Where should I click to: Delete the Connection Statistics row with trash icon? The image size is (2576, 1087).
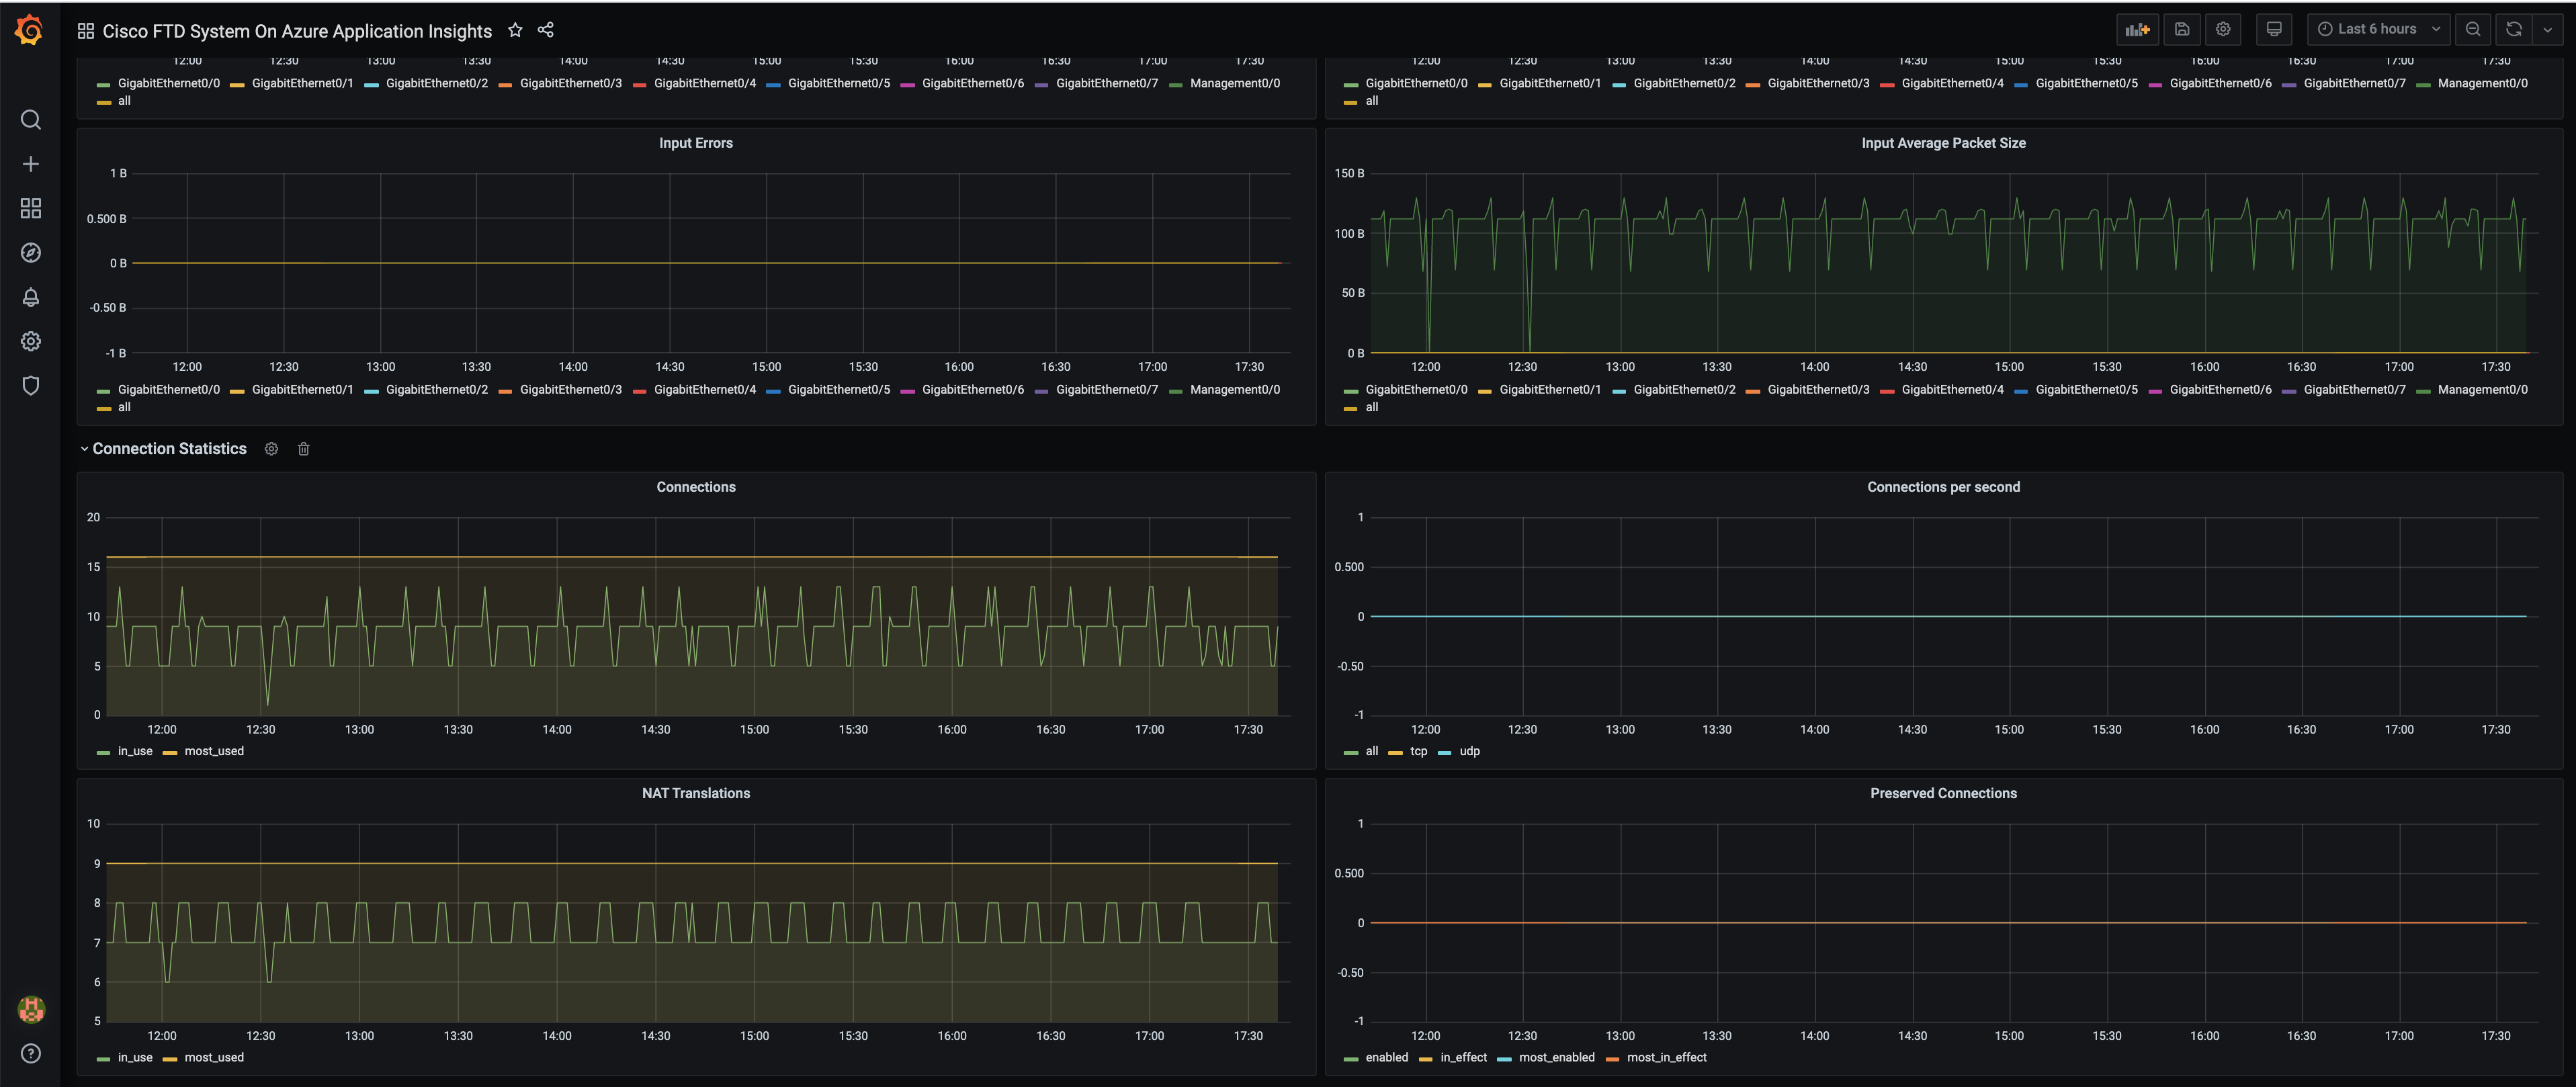[x=304, y=449]
